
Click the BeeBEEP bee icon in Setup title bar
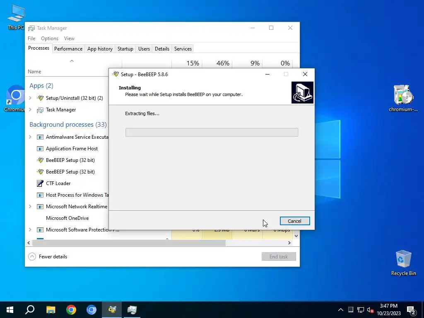coord(116,74)
